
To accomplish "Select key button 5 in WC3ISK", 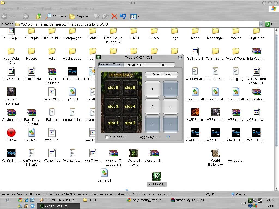I will point(152,124).
